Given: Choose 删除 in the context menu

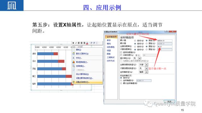Looking at the screenshot, I should [79, 50].
